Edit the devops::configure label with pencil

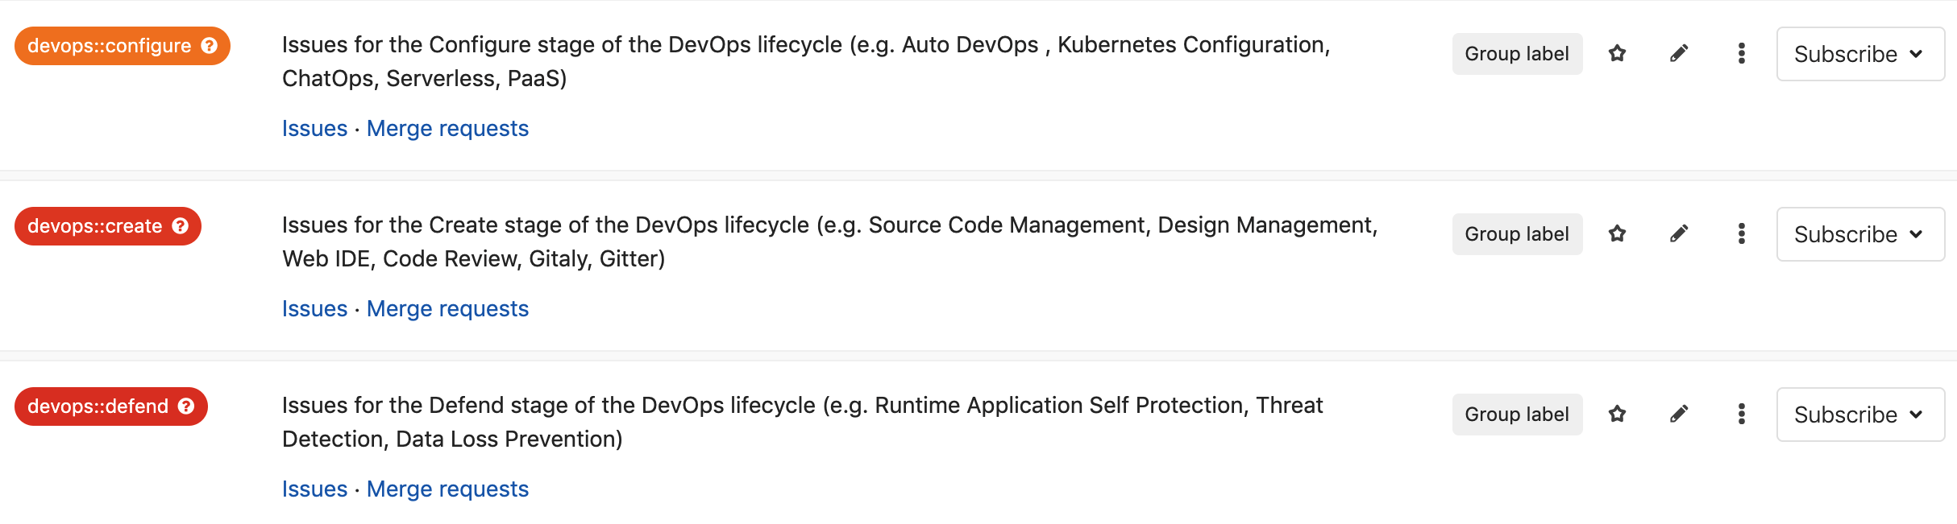click(x=1679, y=54)
